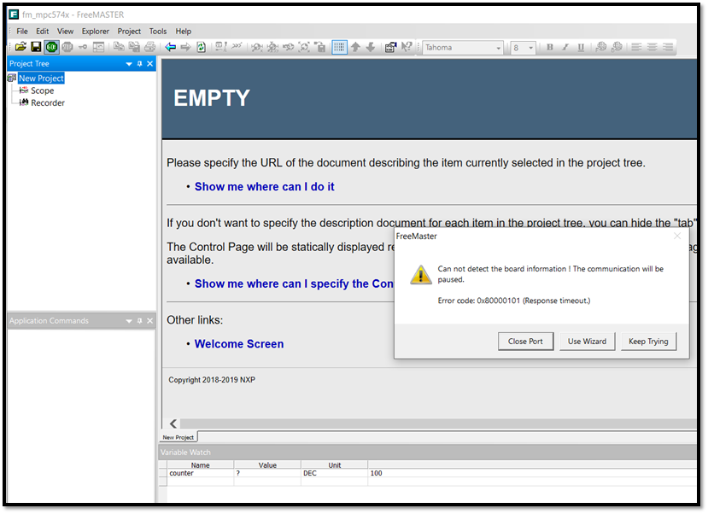
Task: Click the paste icon in toolbar
Action: tap(134, 47)
